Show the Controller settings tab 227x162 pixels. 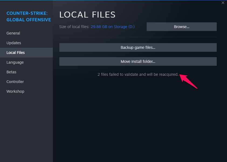[x=15, y=82]
